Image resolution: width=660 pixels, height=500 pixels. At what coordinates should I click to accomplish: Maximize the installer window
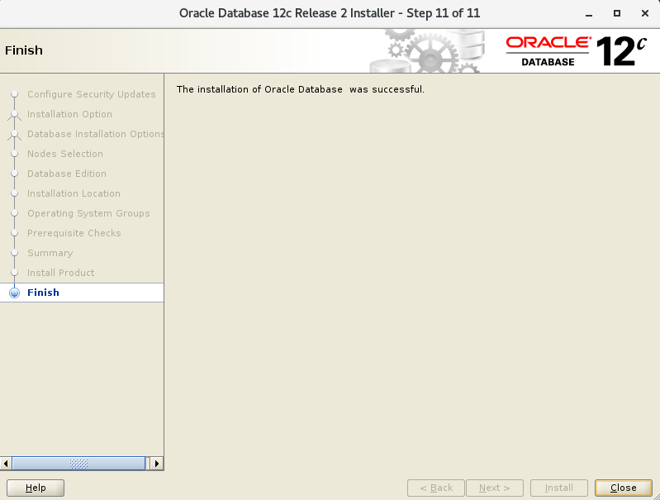pyautogui.click(x=617, y=13)
